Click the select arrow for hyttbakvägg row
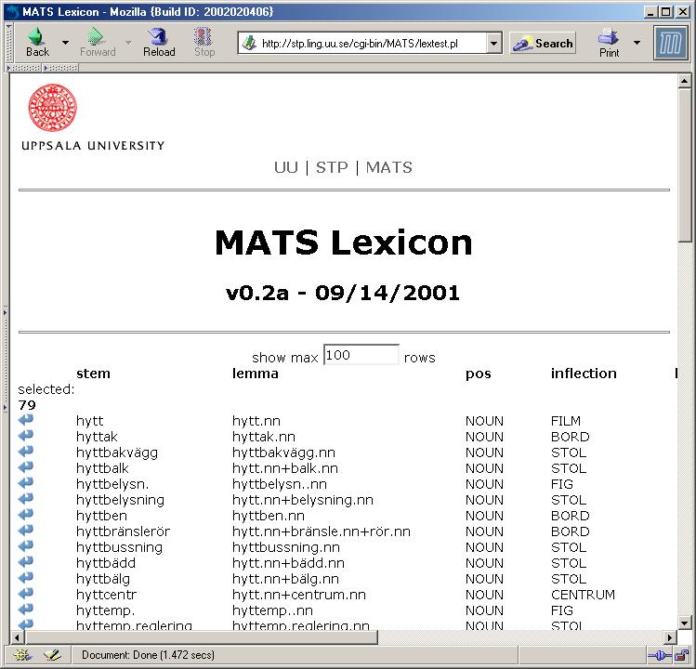Image resolution: width=696 pixels, height=669 pixels. pyautogui.click(x=26, y=451)
